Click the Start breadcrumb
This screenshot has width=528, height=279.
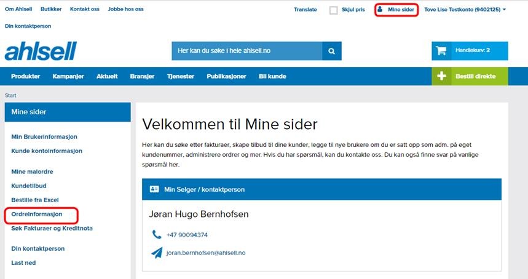[x=10, y=95]
